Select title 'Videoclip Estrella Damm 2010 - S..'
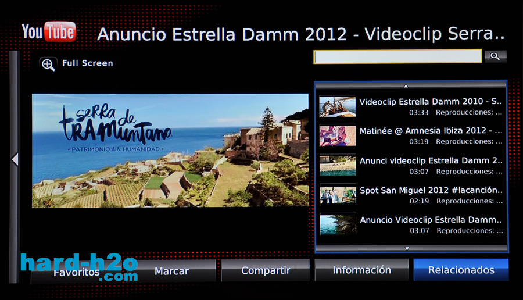Viewport: 523px width, 300px height. [431, 101]
